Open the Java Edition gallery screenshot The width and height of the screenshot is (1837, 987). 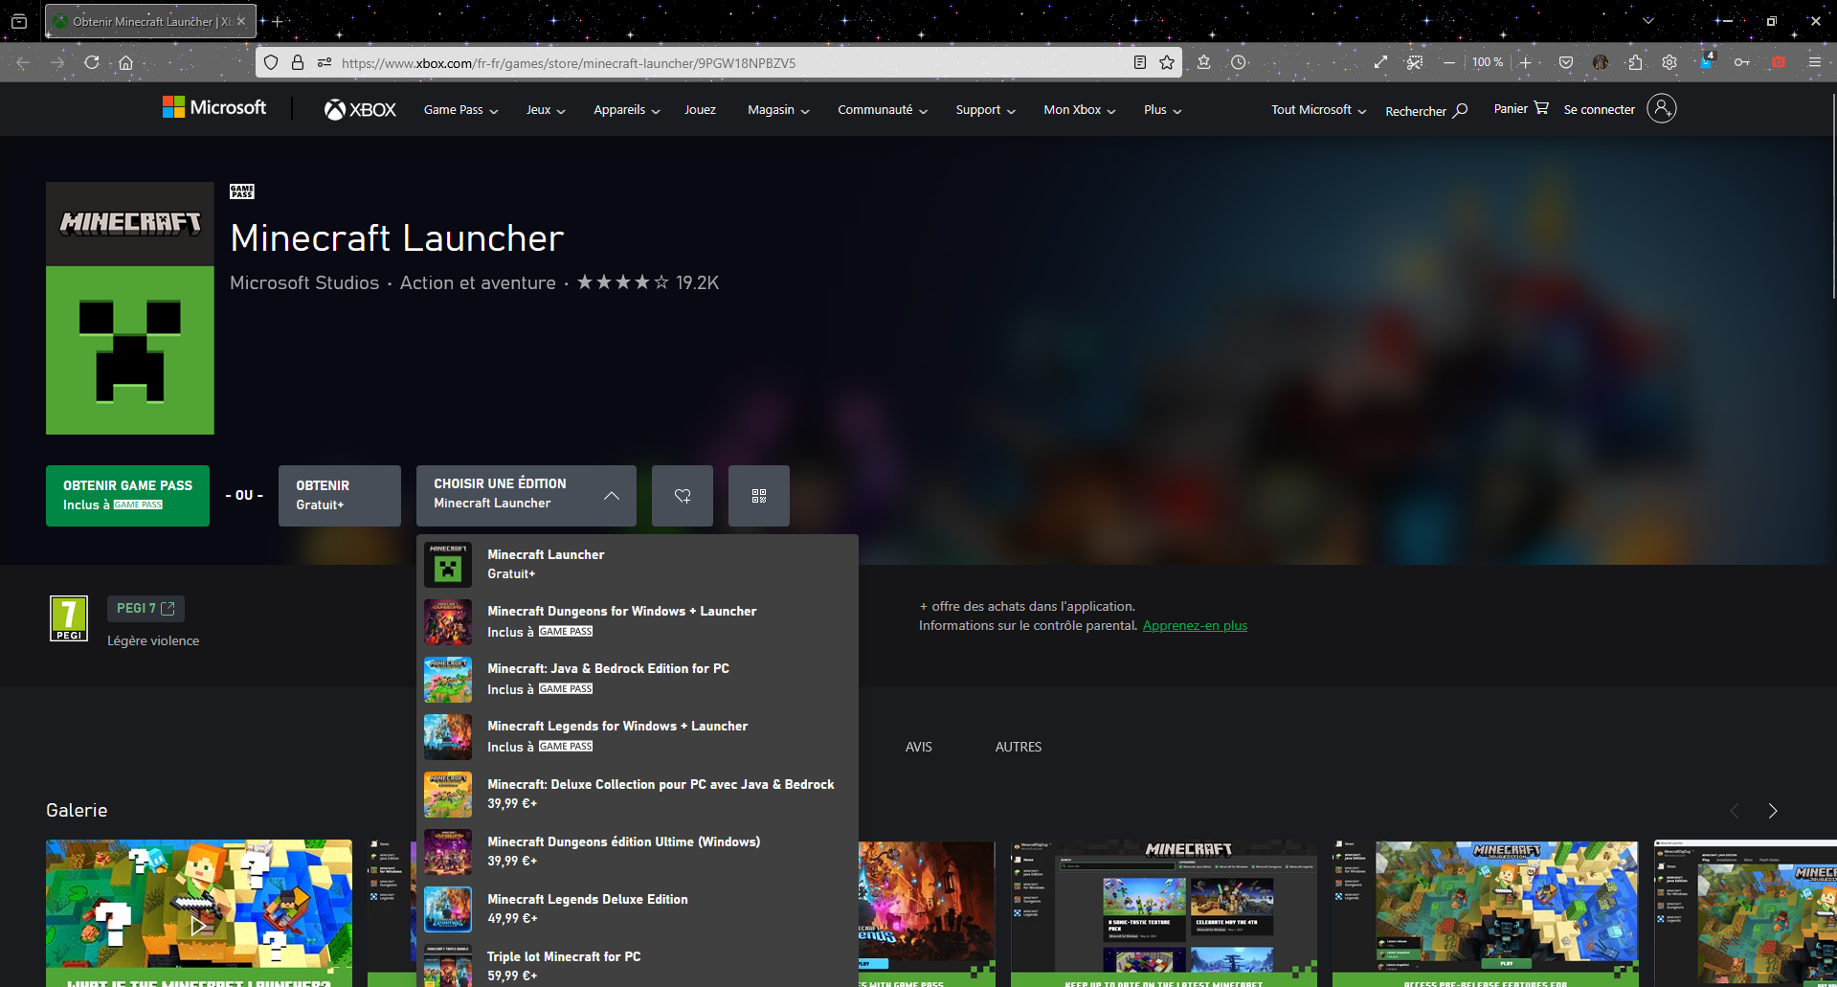1486,913
